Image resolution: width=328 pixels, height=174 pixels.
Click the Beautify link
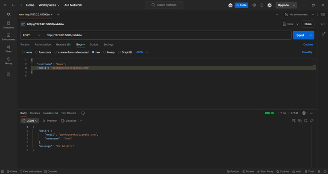point(307,52)
